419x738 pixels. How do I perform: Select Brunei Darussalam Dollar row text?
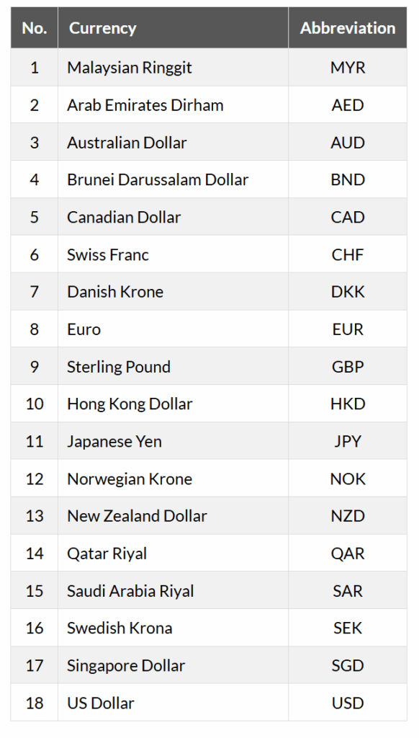[158, 179]
